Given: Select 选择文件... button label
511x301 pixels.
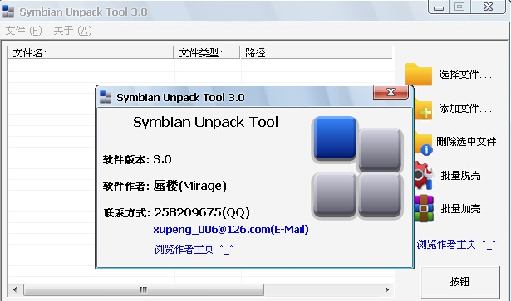Looking at the screenshot, I should coord(465,75).
